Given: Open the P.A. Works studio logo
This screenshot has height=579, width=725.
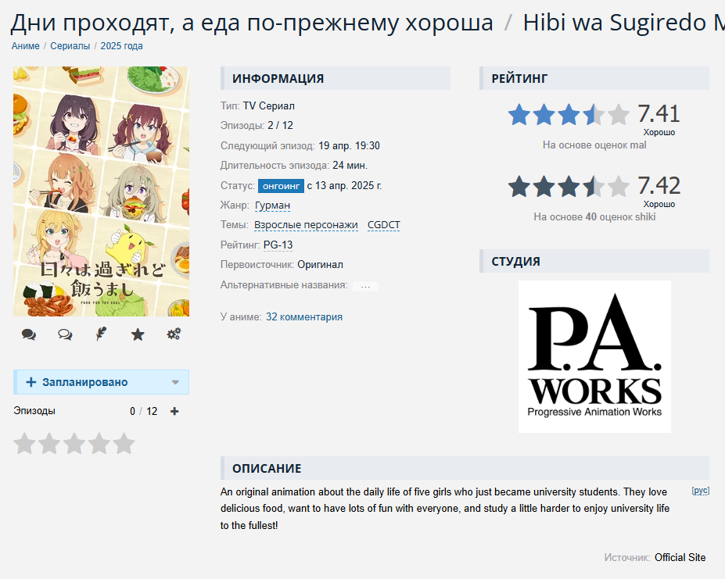Looking at the screenshot, I should (x=594, y=357).
